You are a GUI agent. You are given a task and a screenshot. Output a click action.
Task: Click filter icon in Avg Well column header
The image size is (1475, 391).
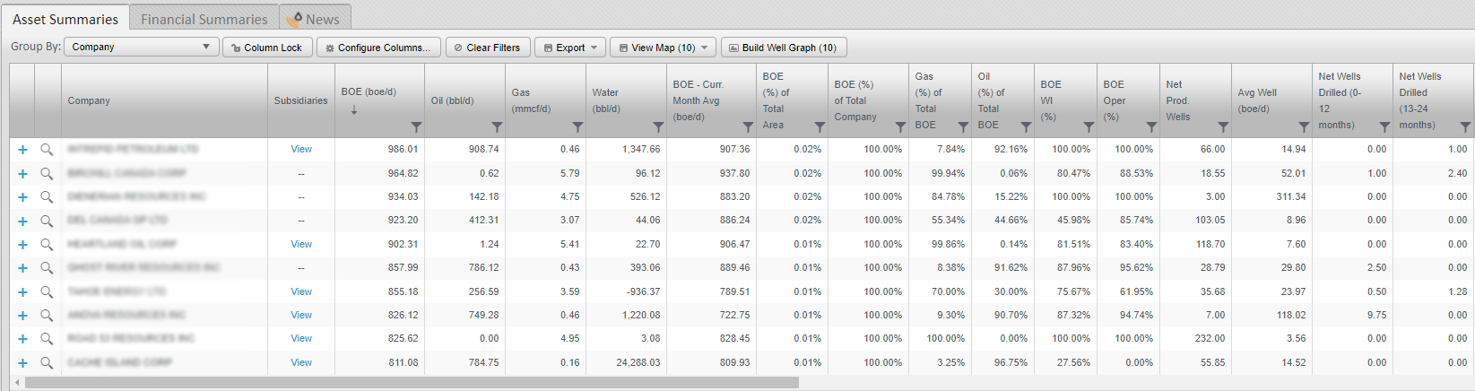(1304, 127)
